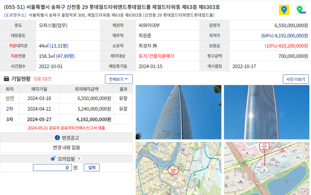Open the left tower photo thumbnail

point(178,112)
